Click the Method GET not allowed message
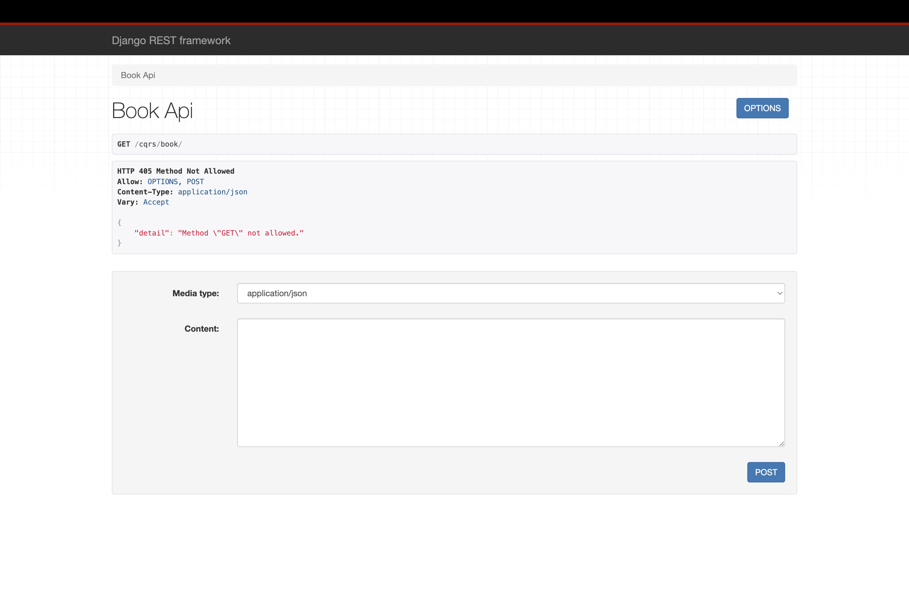 point(240,233)
